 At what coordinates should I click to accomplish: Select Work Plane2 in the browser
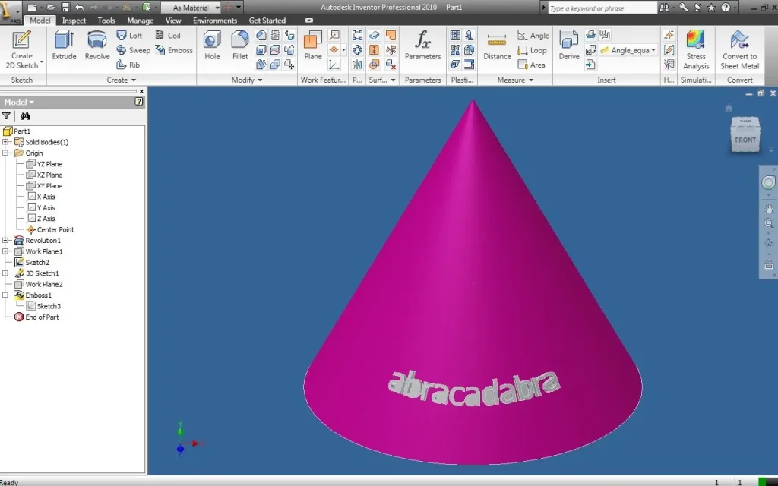39,284
